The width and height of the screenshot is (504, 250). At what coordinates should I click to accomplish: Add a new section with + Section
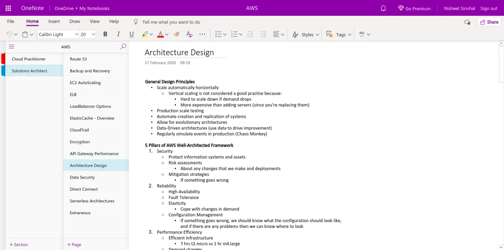(x=19, y=245)
